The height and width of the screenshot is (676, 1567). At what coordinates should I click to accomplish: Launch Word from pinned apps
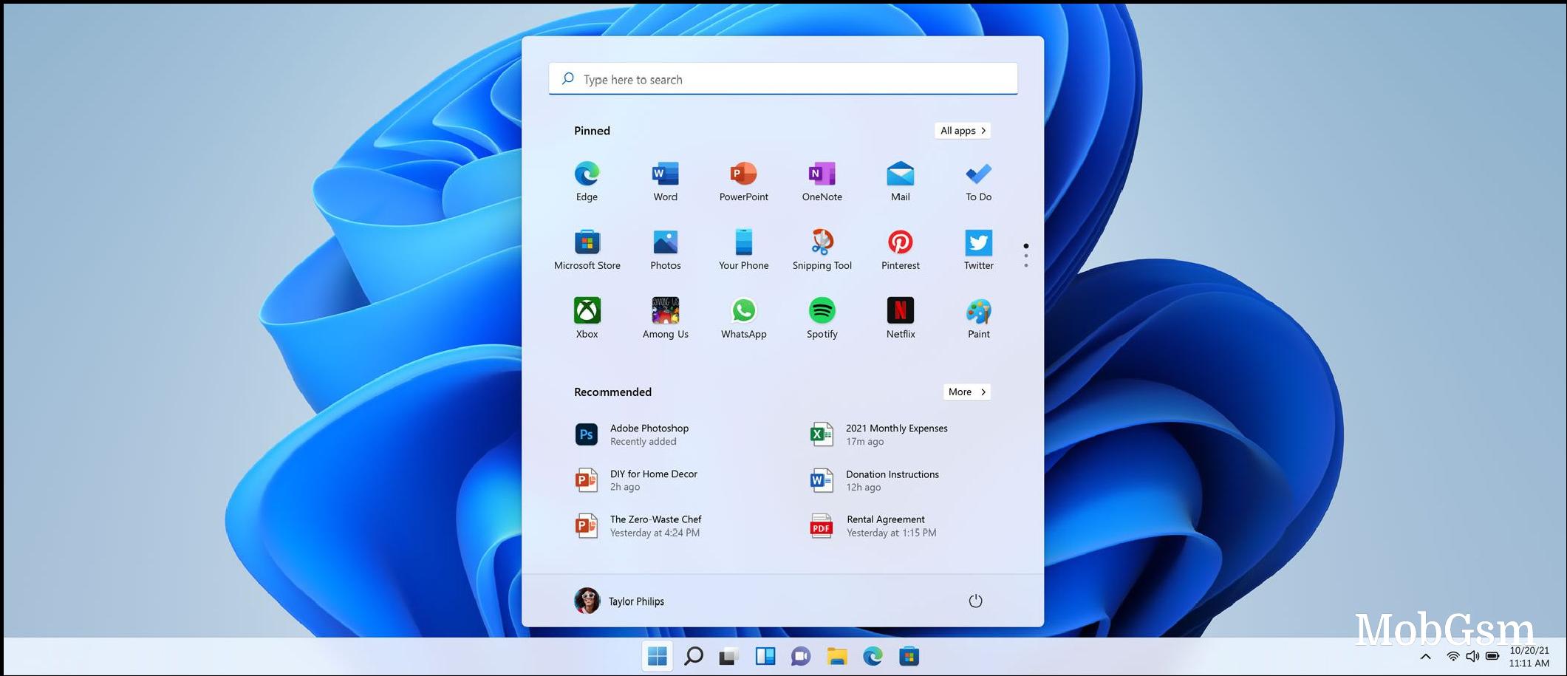[x=665, y=181]
